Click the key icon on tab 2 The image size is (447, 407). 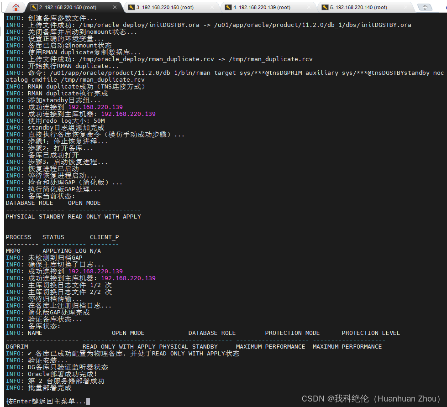(x=34, y=7)
